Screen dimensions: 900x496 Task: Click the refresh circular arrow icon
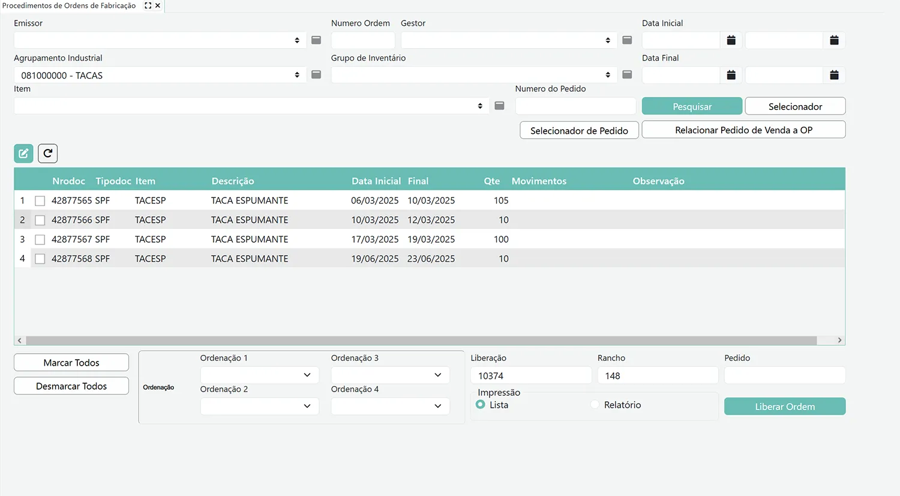pos(48,153)
